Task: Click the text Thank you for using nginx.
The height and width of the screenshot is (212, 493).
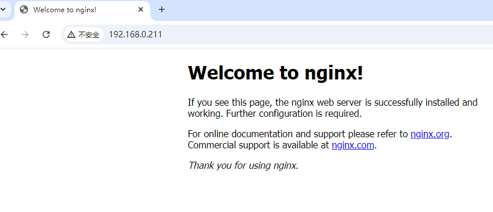Action: pyautogui.click(x=243, y=165)
